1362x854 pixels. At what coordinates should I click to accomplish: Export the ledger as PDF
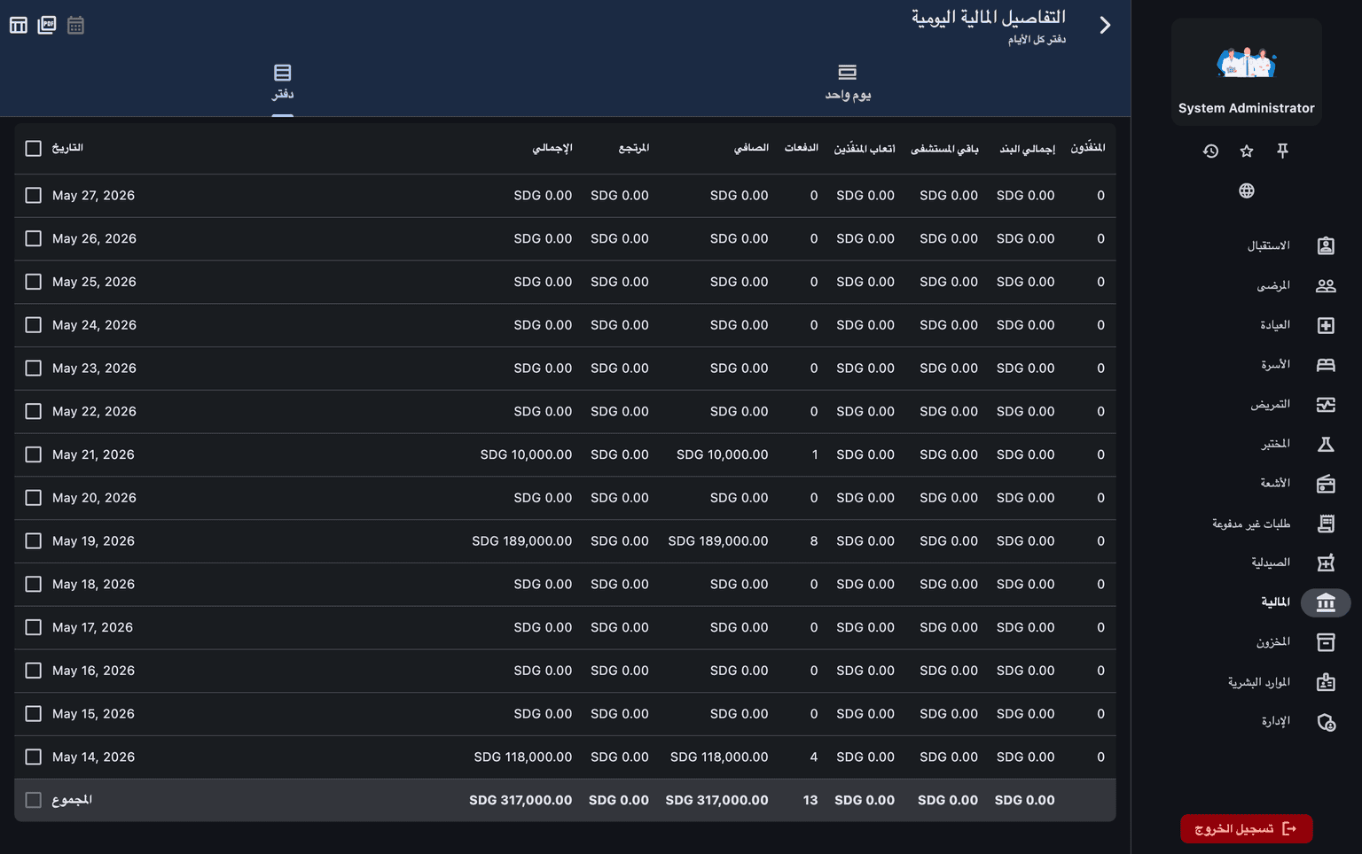pyautogui.click(x=47, y=26)
